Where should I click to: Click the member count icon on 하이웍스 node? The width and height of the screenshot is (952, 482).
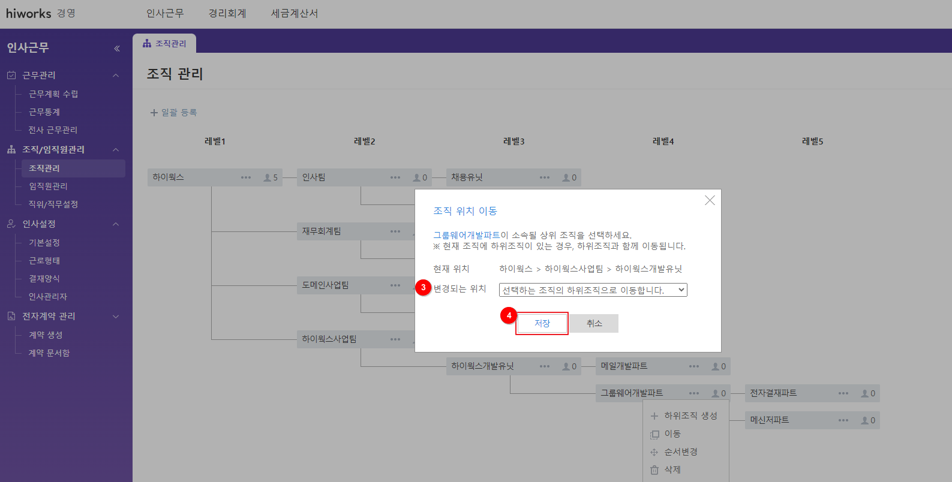(270, 177)
